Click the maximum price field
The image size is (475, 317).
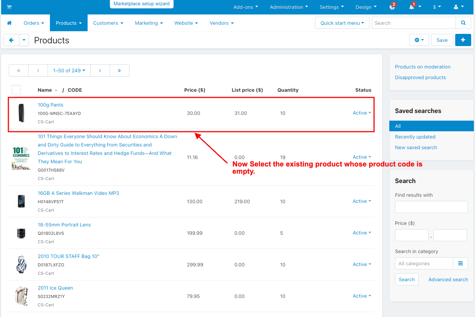450,235
